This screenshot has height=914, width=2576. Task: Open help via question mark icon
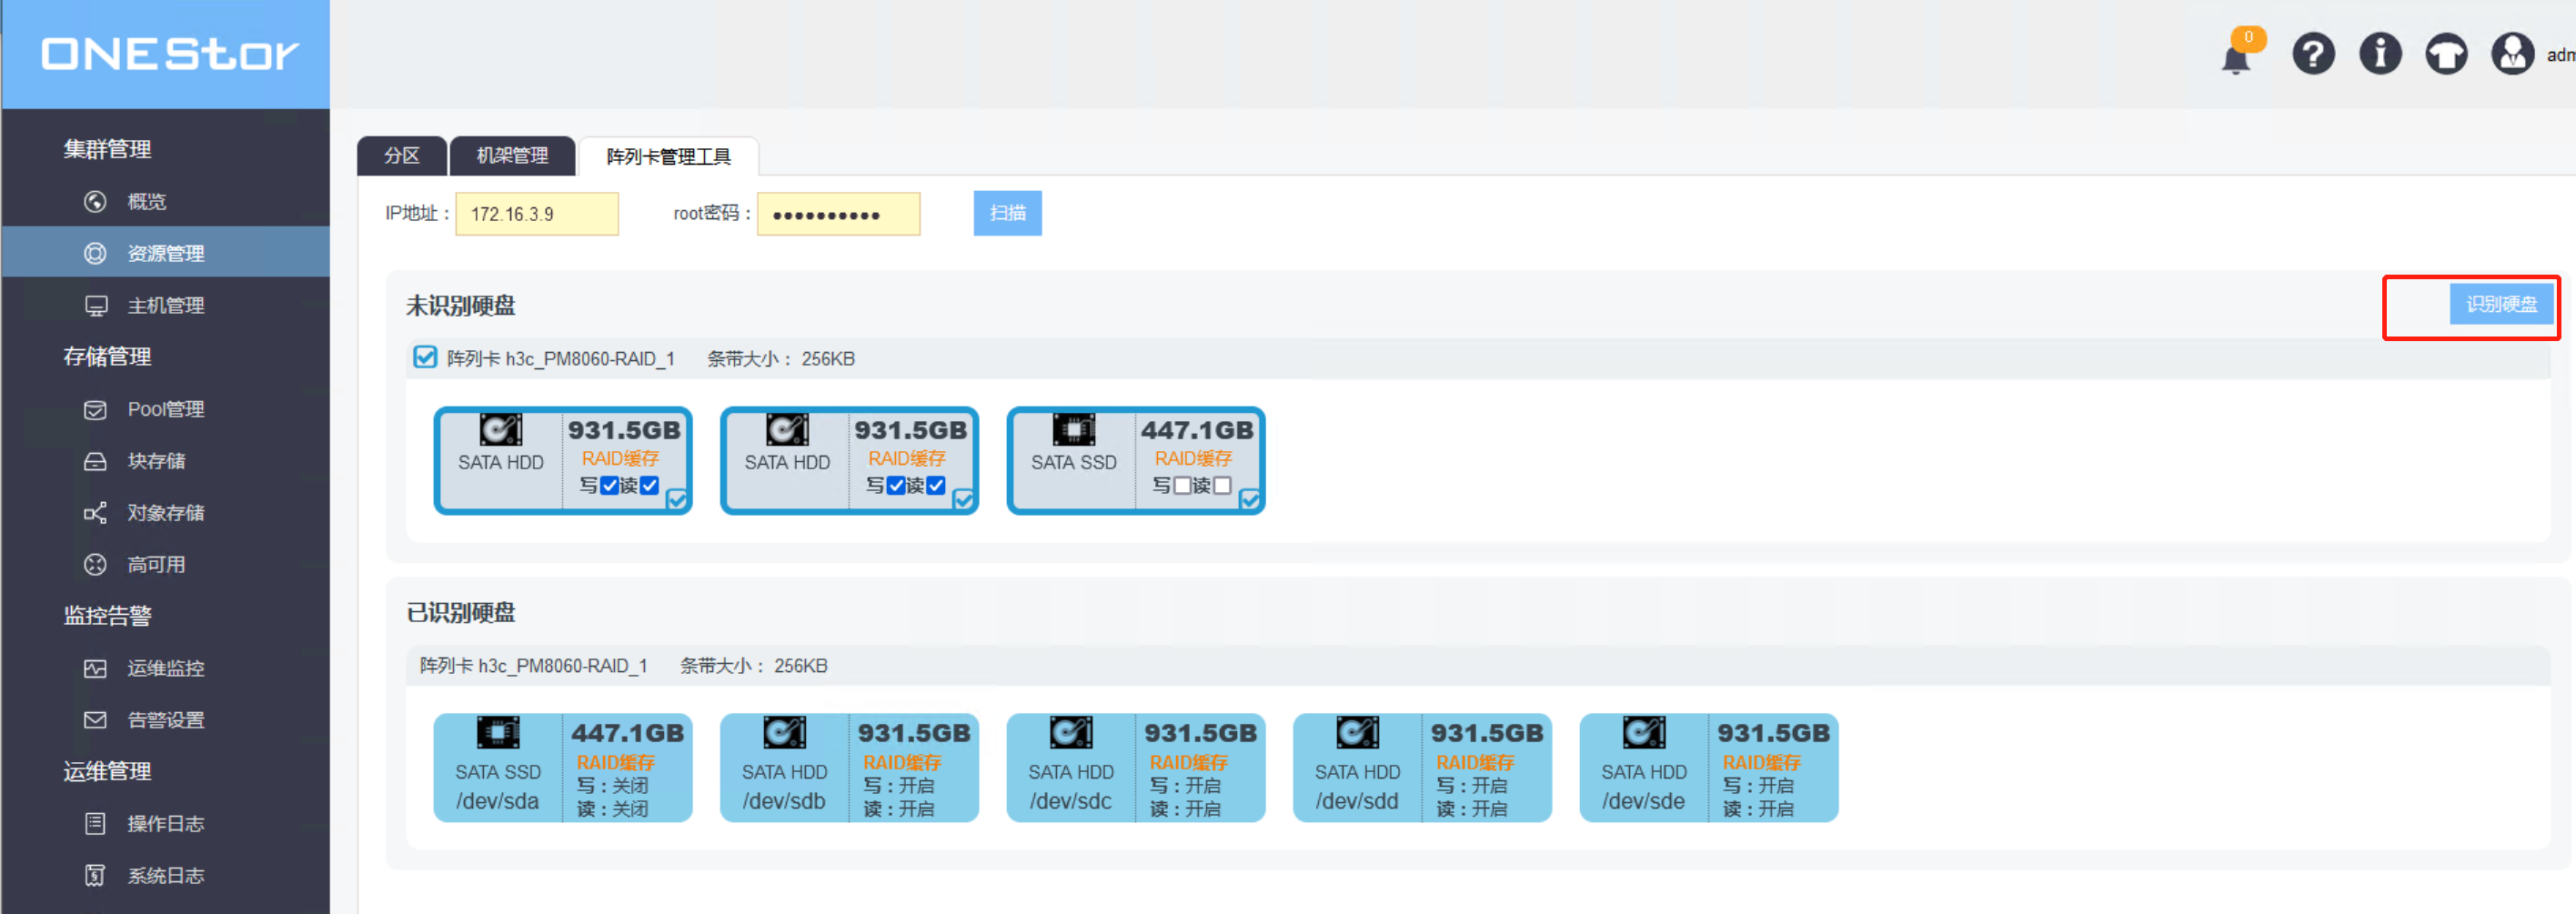pyautogui.click(x=2313, y=54)
